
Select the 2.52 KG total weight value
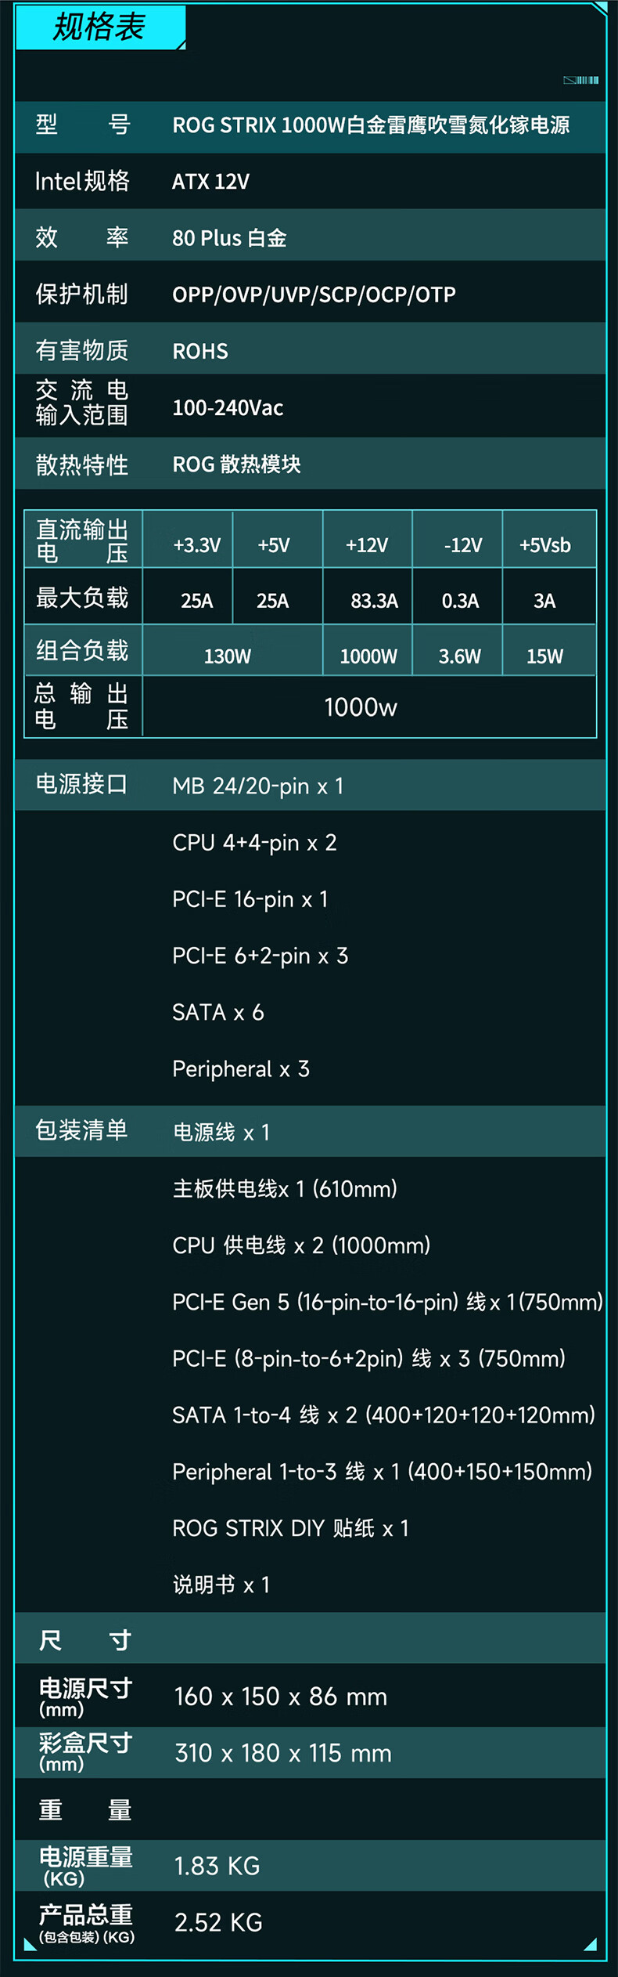(x=218, y=1922)
